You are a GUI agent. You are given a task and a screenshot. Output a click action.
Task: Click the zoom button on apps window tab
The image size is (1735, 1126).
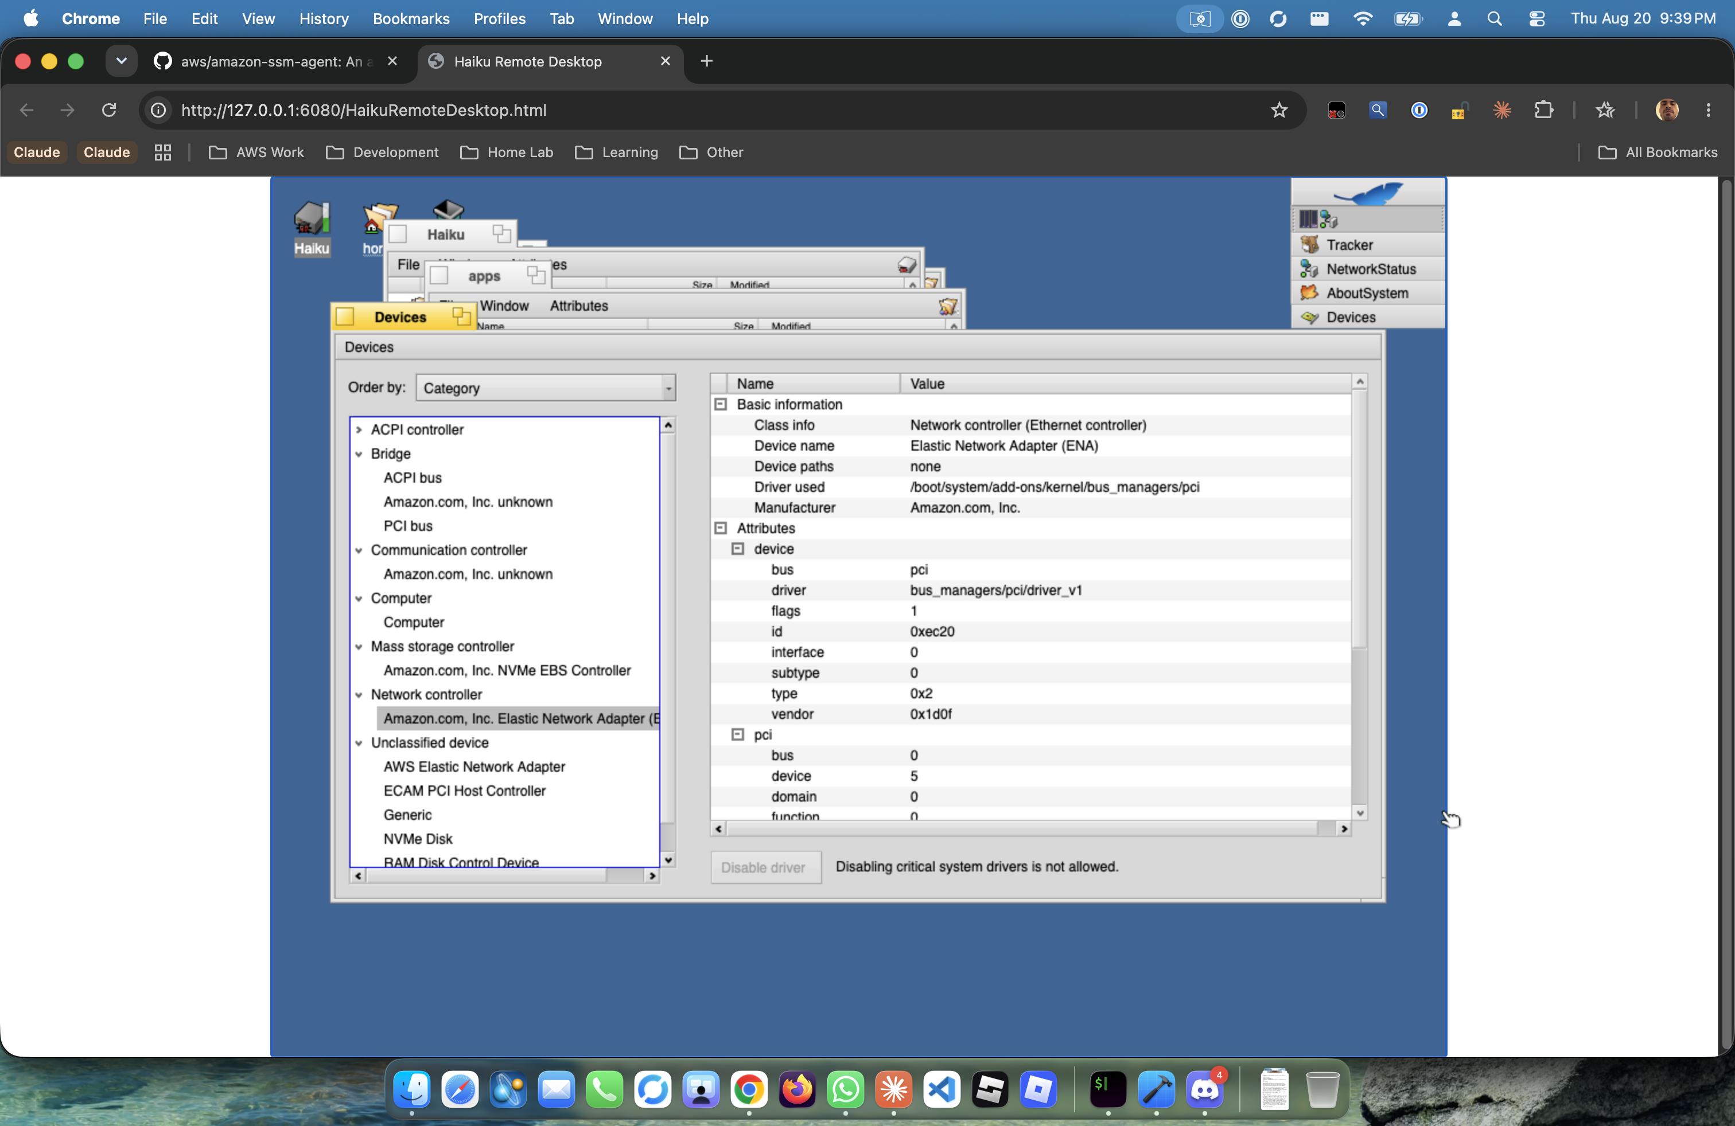536,275
